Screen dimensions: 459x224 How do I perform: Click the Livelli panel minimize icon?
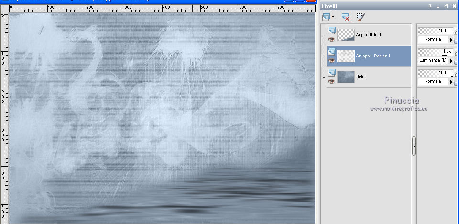point(438,6)
